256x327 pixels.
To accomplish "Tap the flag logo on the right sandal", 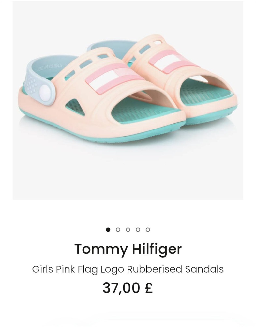I will (x=173, y=61).
